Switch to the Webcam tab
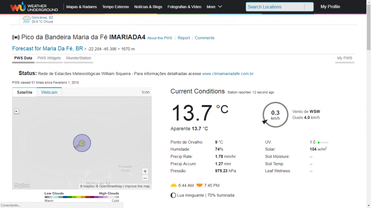Image resolution: width=371 pixels, height=208 pixels. point(49,92)
